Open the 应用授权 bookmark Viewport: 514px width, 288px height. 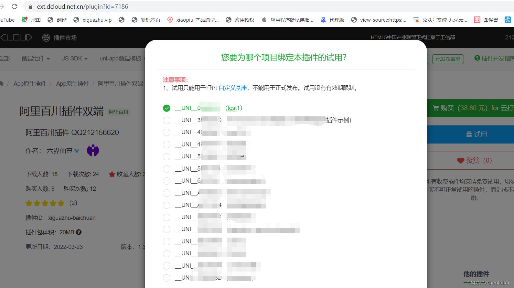coord(240,20)
